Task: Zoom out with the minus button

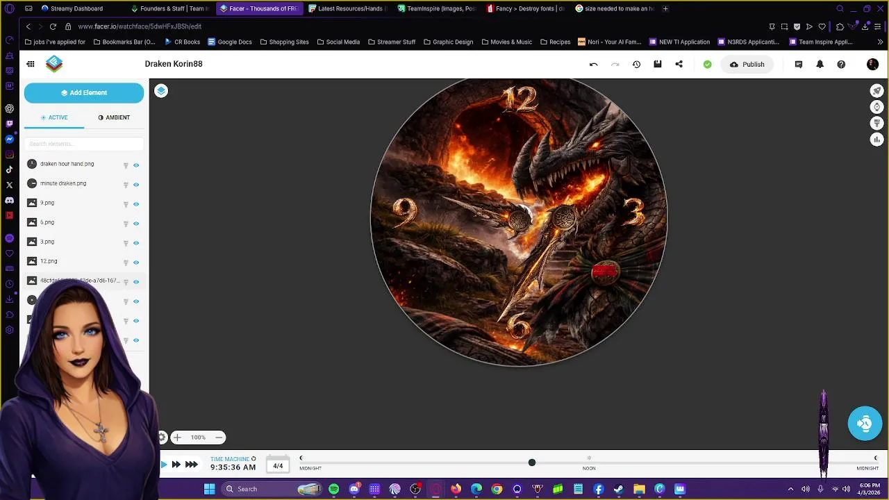Action: point(219,437)
